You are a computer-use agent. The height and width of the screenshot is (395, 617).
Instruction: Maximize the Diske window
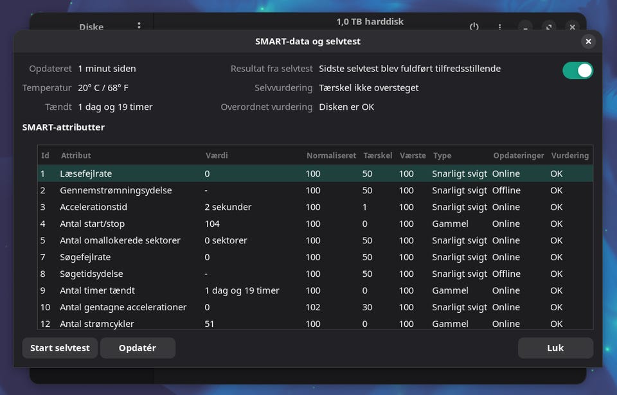click(x=549, y=27)
